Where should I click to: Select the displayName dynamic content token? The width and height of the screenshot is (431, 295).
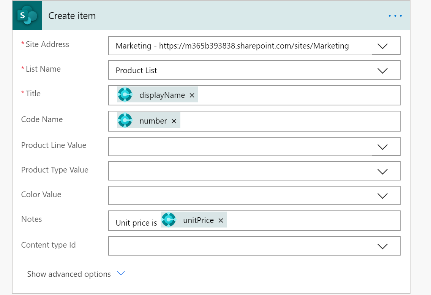pyautogui.click(x=158, y=95)
